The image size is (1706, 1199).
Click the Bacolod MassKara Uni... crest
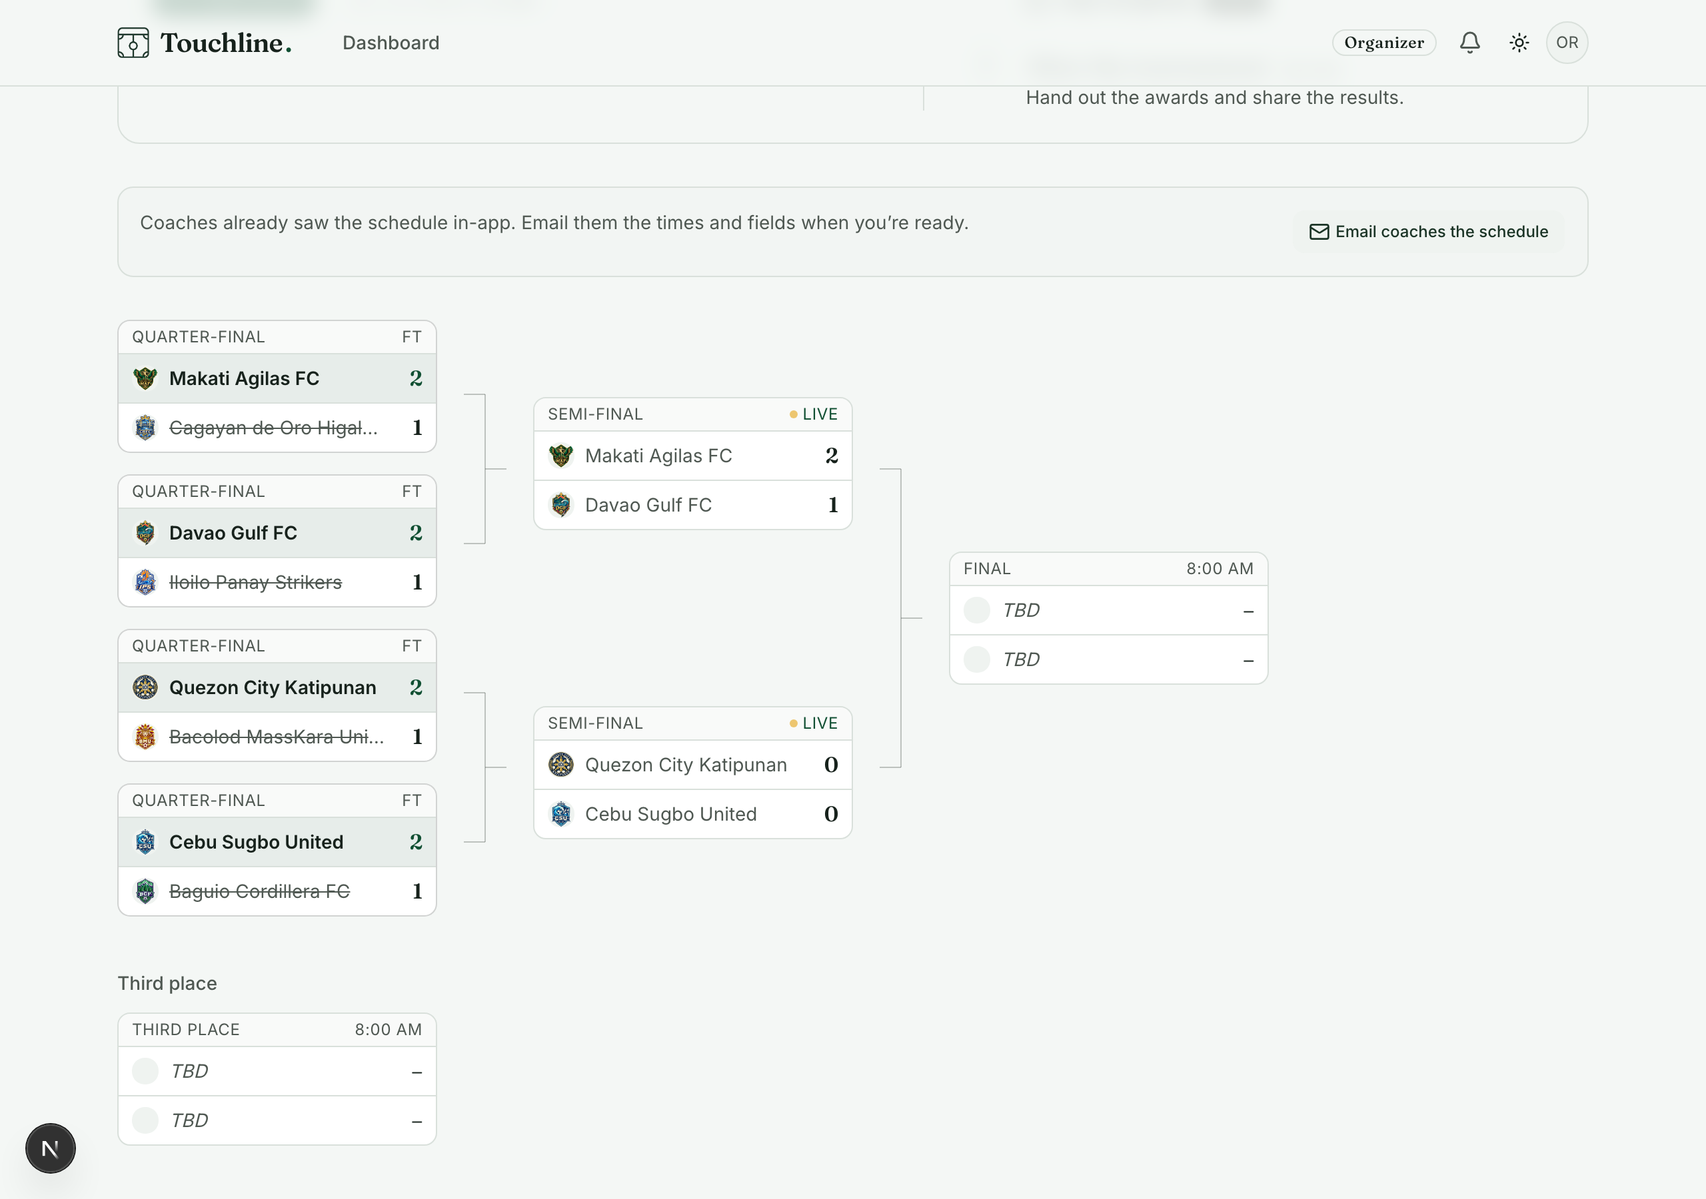click(145, 737)
